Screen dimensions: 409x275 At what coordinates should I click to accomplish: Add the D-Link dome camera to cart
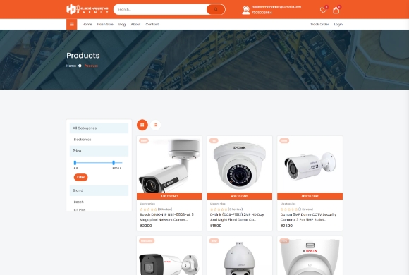point(240,196)
